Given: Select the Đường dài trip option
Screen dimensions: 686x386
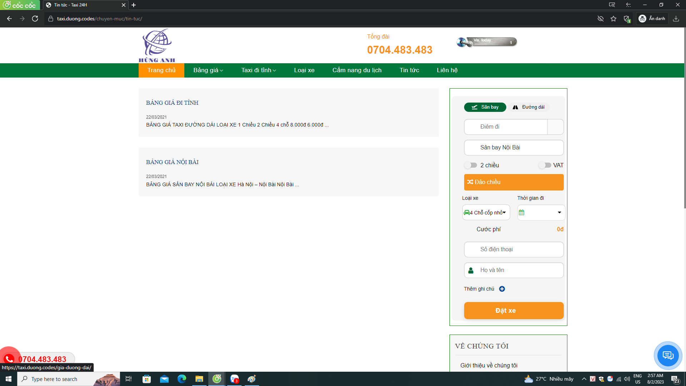Looking at the screenshot, I should (x=529, y=107).
